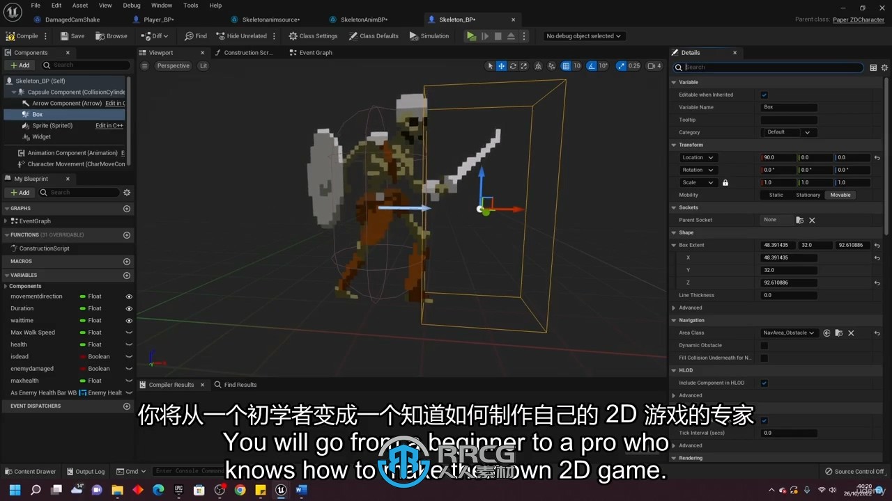Open viewport hamburger options menu
This screenshot has height=501, width=892.
[144, 66]
